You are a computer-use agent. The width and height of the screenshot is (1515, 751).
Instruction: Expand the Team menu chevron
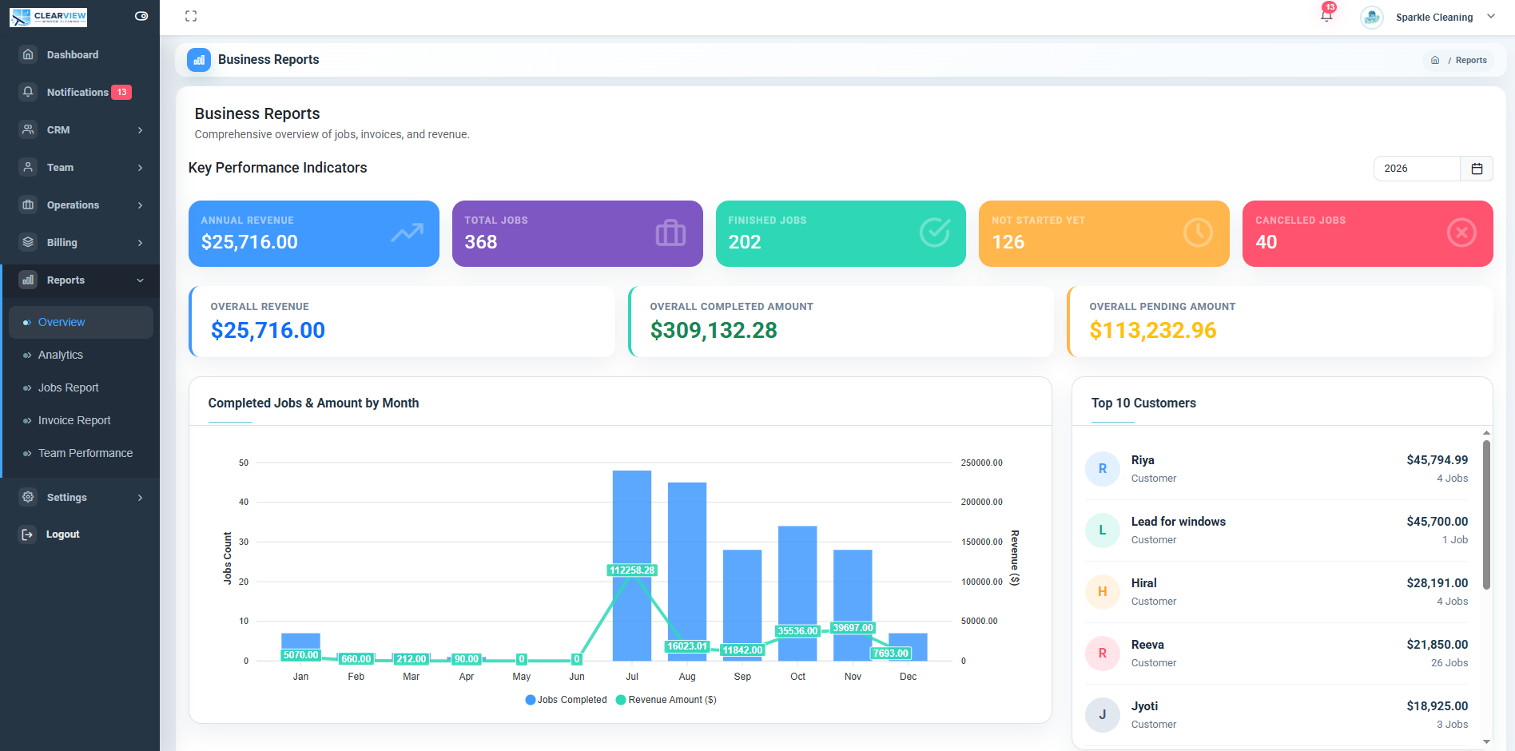coord(141,167)
